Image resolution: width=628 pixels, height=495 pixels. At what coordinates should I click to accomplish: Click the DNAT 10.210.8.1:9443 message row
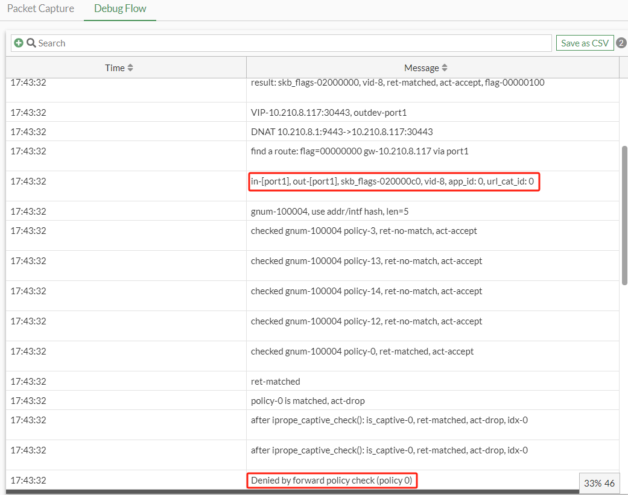tap(341, 132)
